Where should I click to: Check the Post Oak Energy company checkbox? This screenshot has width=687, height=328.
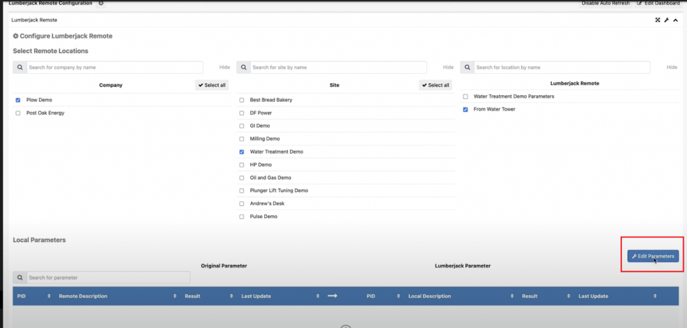coord(18,113)
